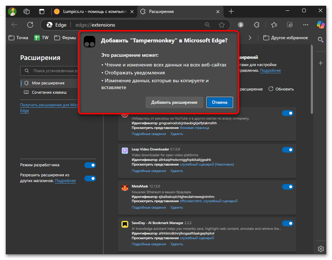The height and width of the screenshot is (260, 332).
Task: Expand the favorites bar overflow chevron
Action: [250, 38]
